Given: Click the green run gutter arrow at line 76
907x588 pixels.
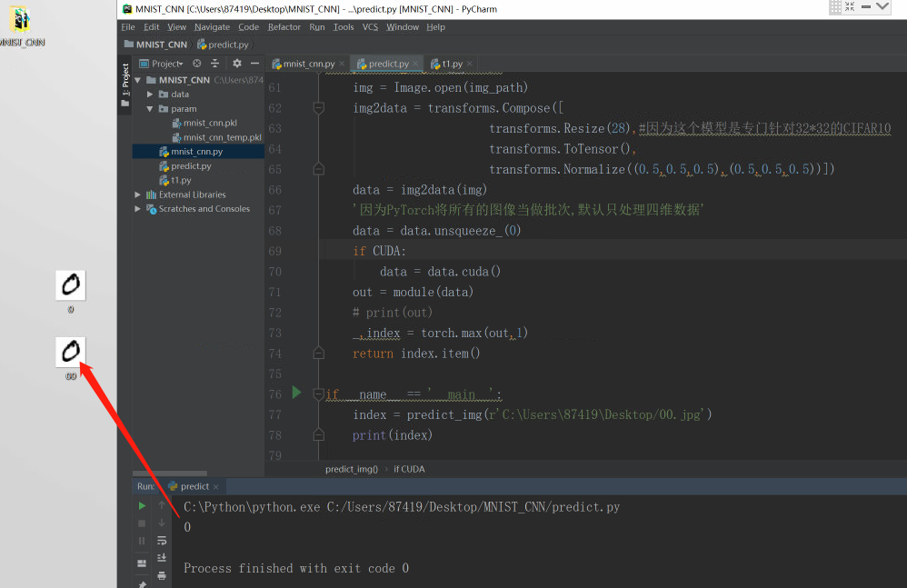Looking at the screenshot, I should pos(297,393).
